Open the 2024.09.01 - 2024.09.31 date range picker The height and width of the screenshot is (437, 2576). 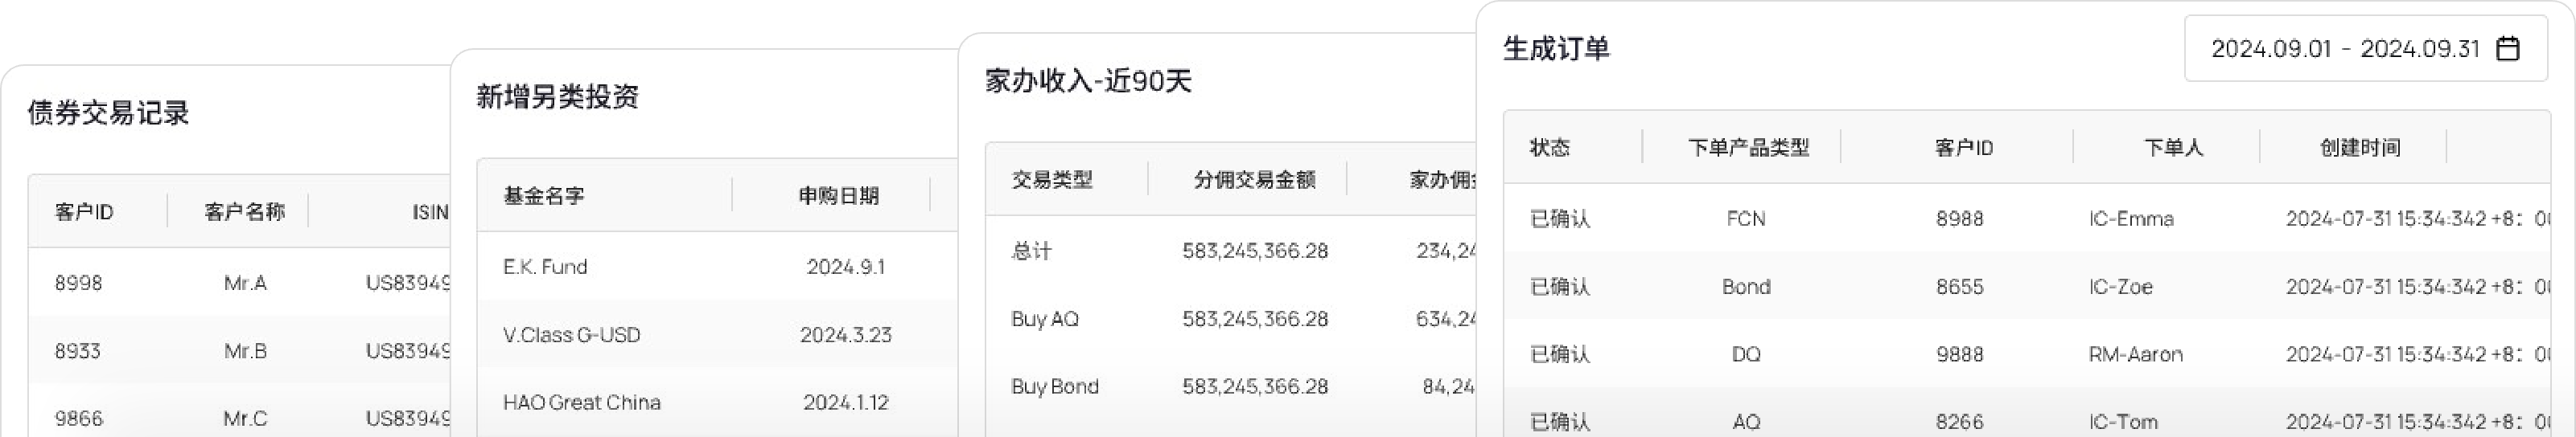2345,49
